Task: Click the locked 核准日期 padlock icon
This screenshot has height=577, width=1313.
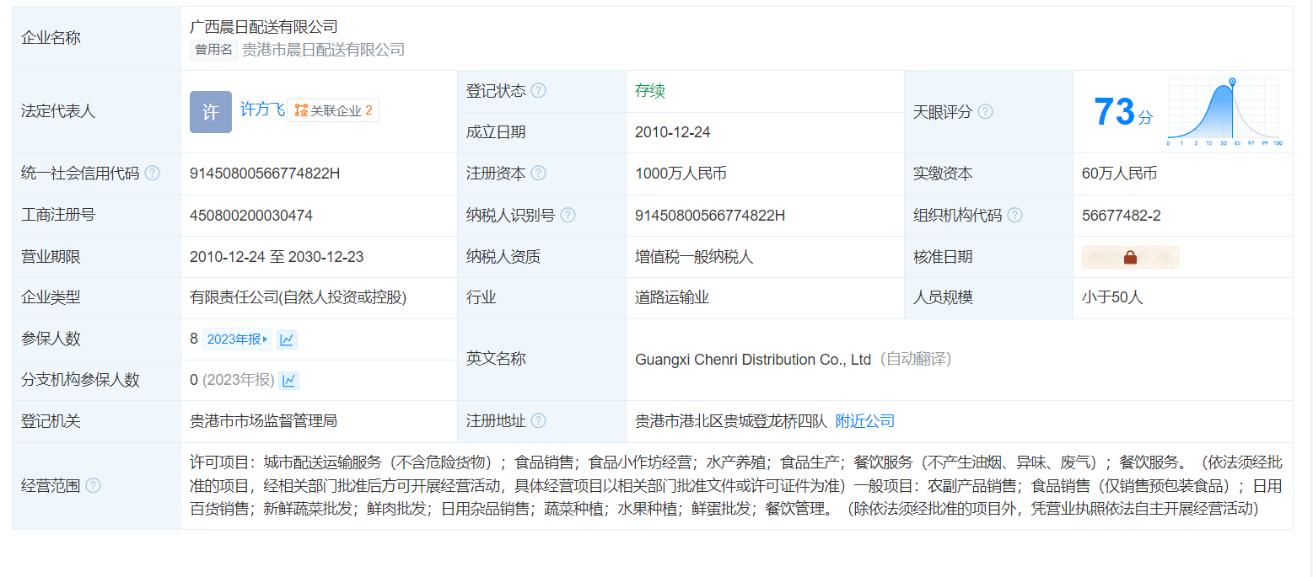Action: pos(1130,257)
